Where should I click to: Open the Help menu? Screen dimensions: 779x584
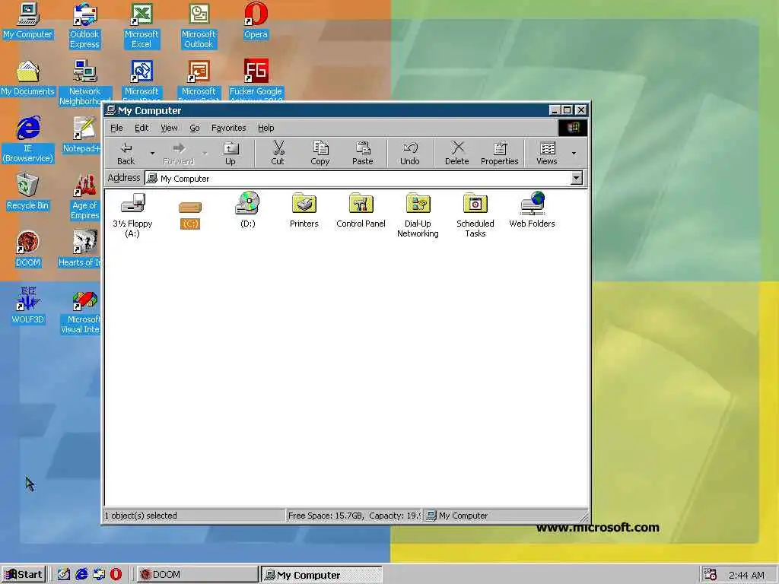tap(265, 128)
